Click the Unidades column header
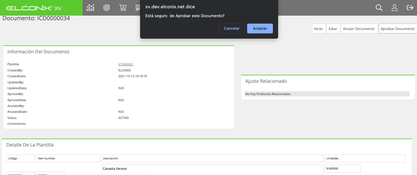This screenshot has width=417, height=175. [x=365, y=158]
